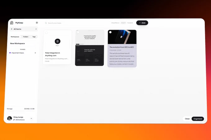The height and width of the screenshot is (140, 211).
Task: Click the file size under Polar integration card
Action: tap(47, 61)
